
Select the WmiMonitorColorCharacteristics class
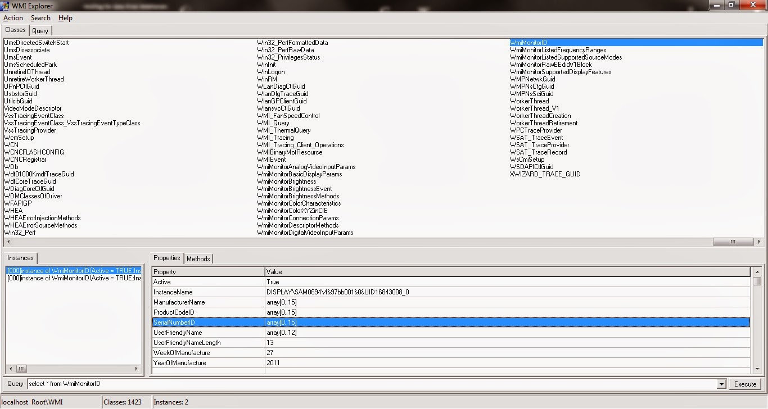coord(299,203)
